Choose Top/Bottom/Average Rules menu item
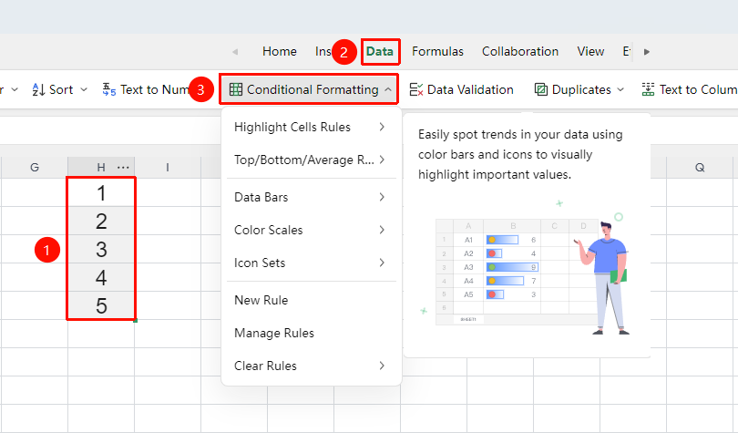738x433 pixels. (x=311, y=160)
